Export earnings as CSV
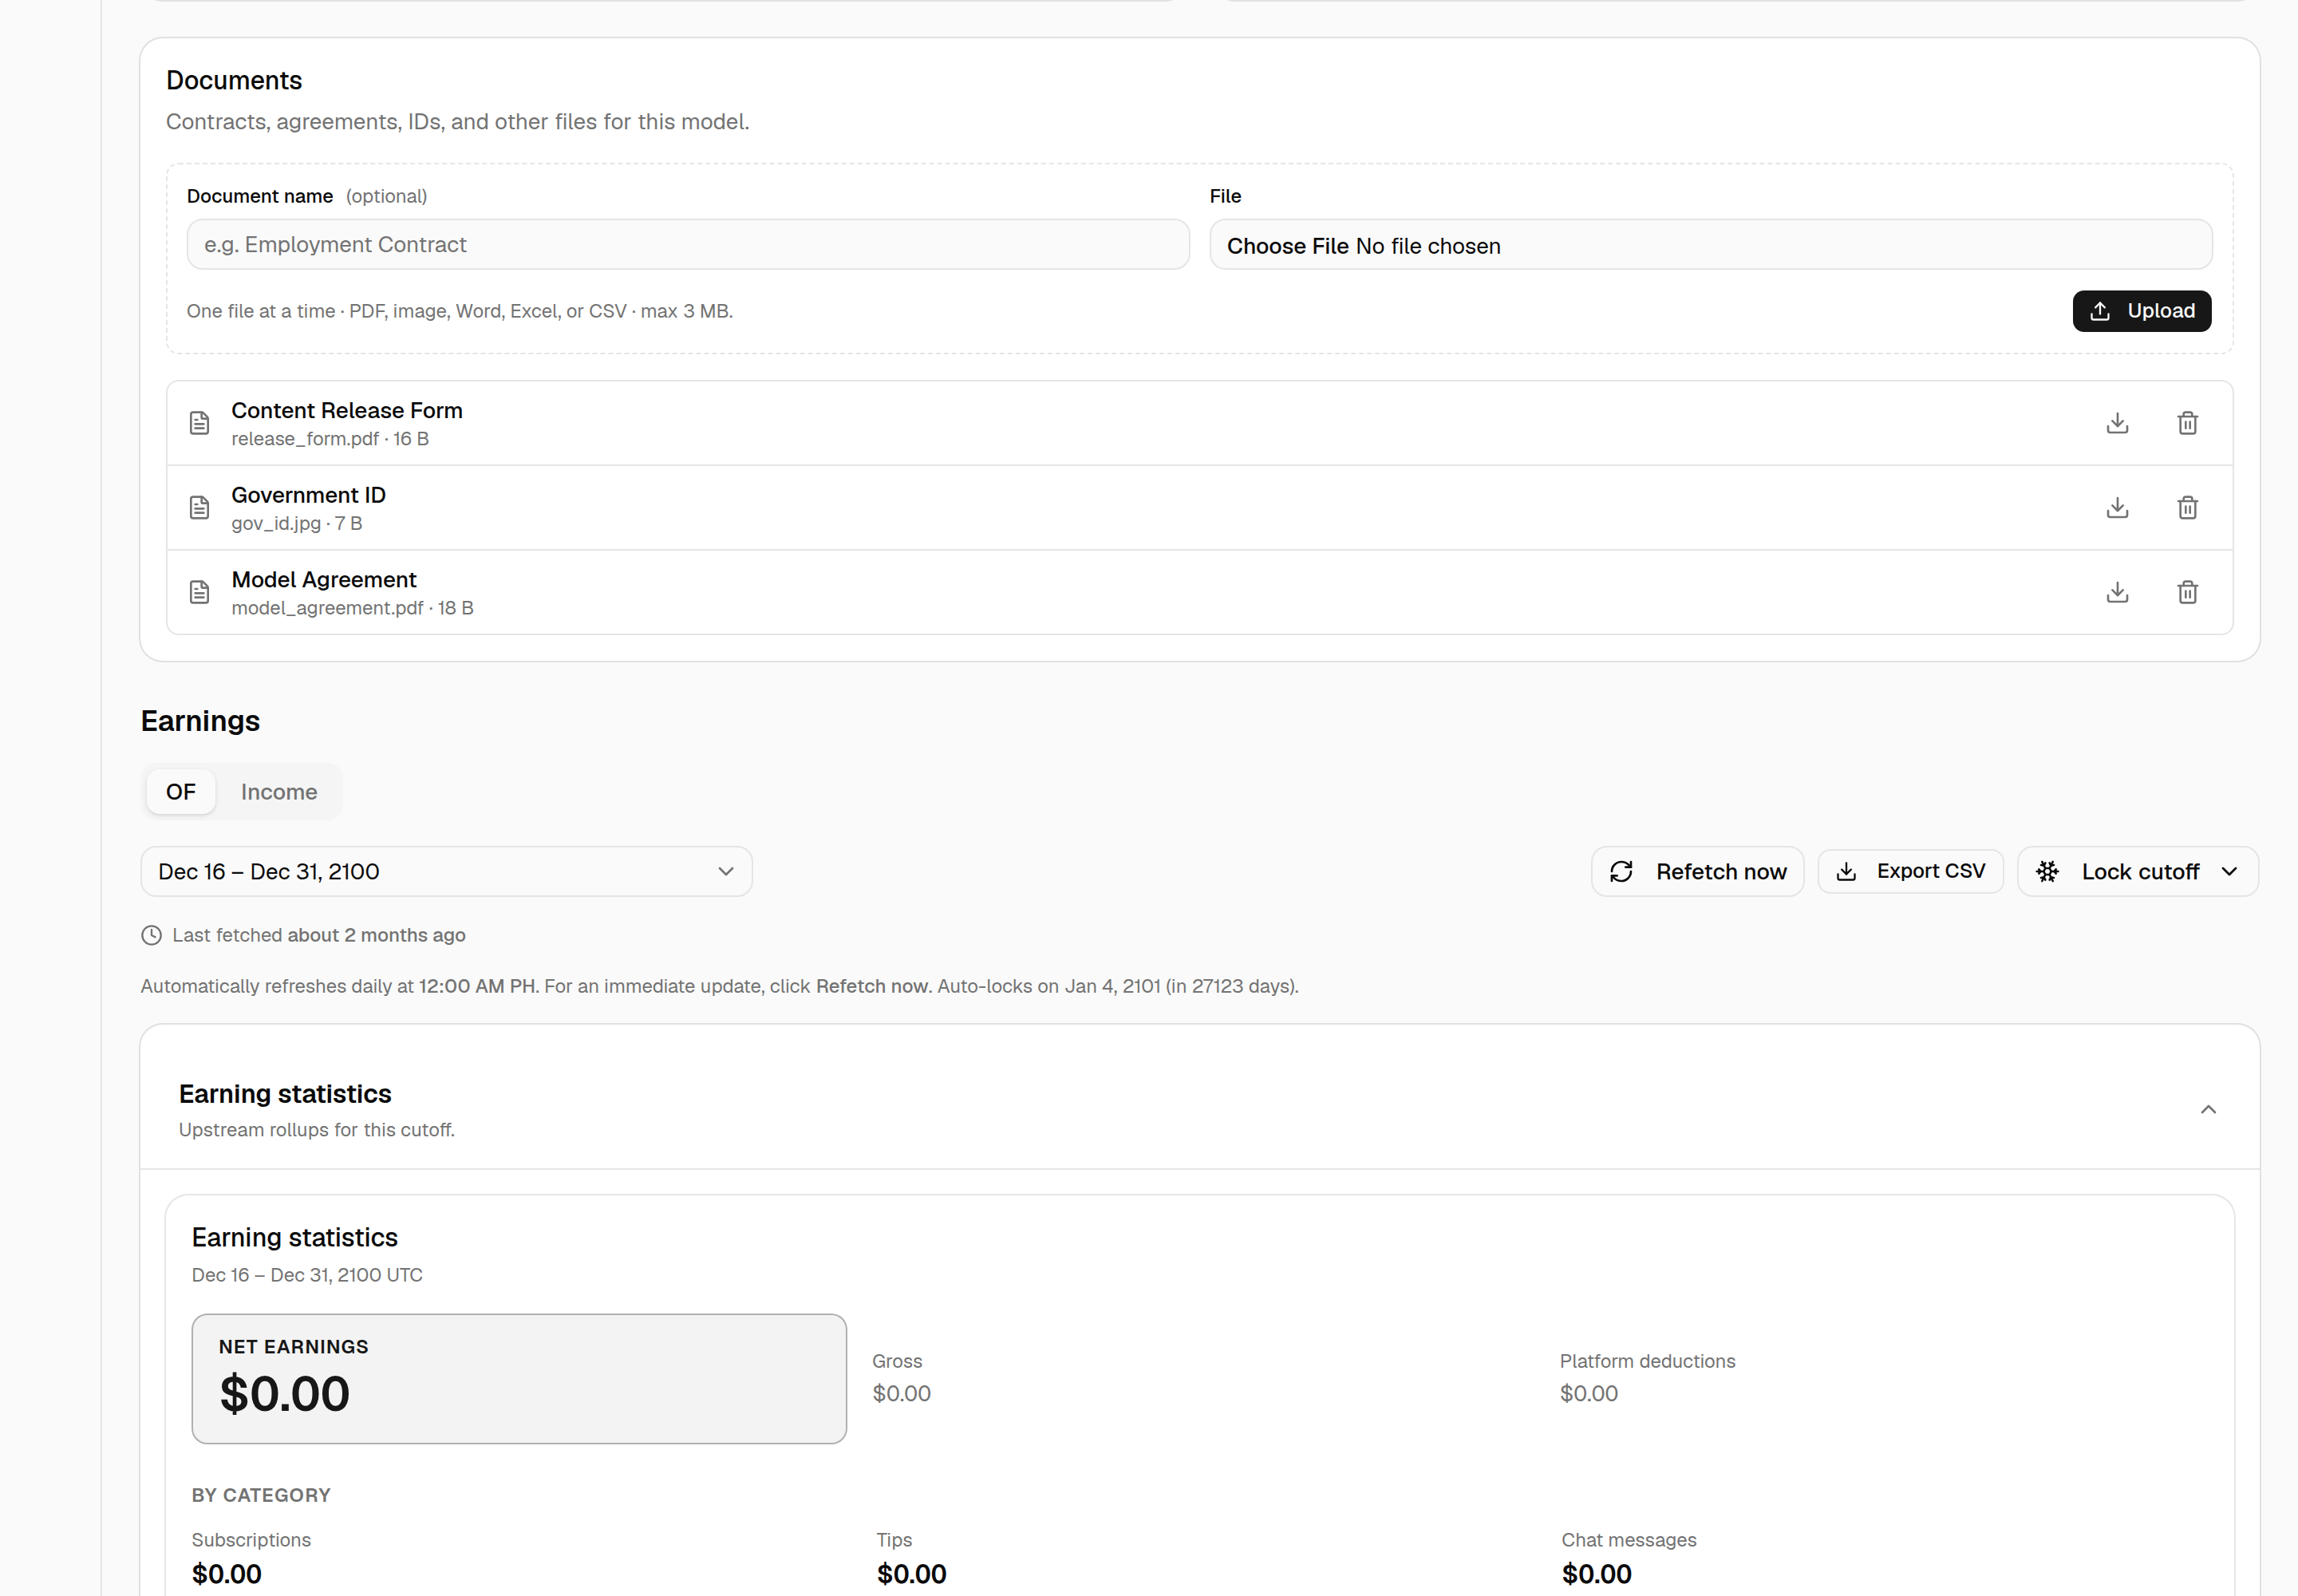The width and height of the screenshot is (2298, 1596). [1910, 871]
